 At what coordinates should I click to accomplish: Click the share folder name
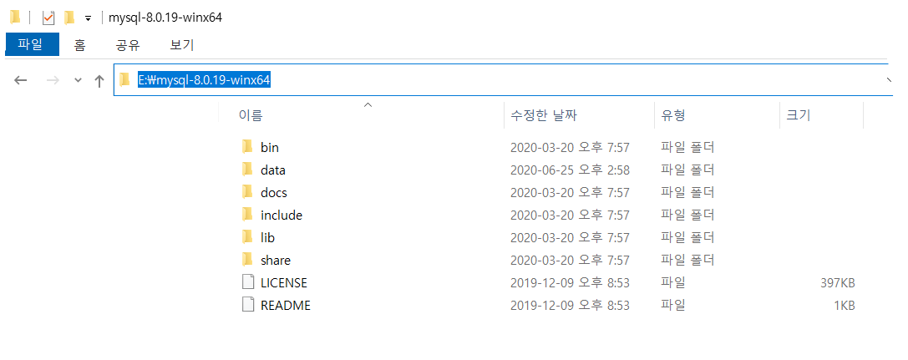click(276, 261)
